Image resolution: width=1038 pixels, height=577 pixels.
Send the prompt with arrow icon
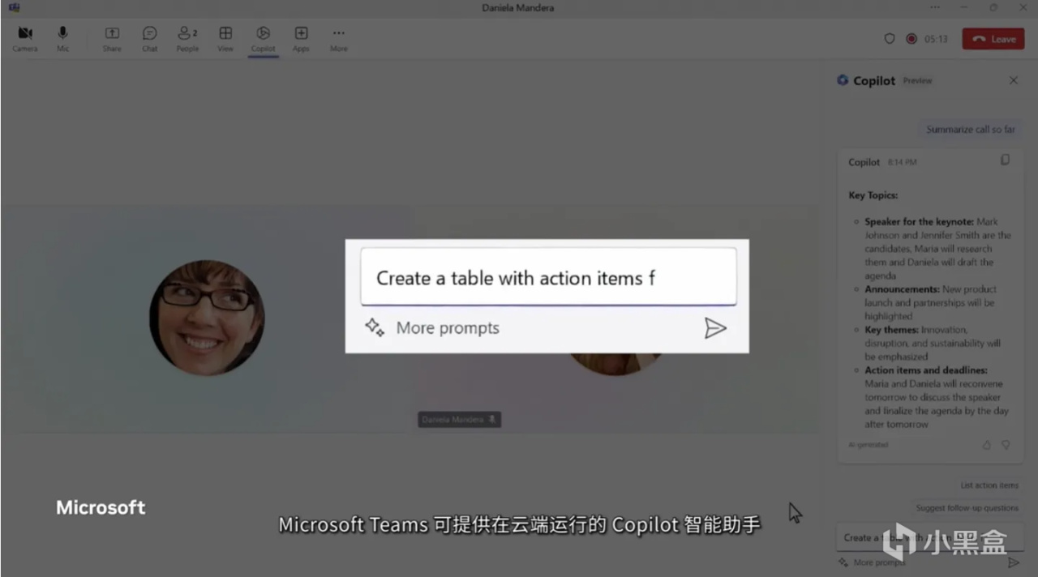[715, 328]
